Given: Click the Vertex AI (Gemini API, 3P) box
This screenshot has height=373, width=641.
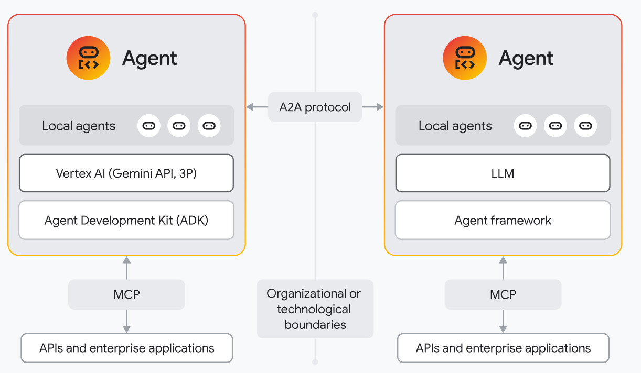Looking at the screenshot, I should (x=126, y=173).
